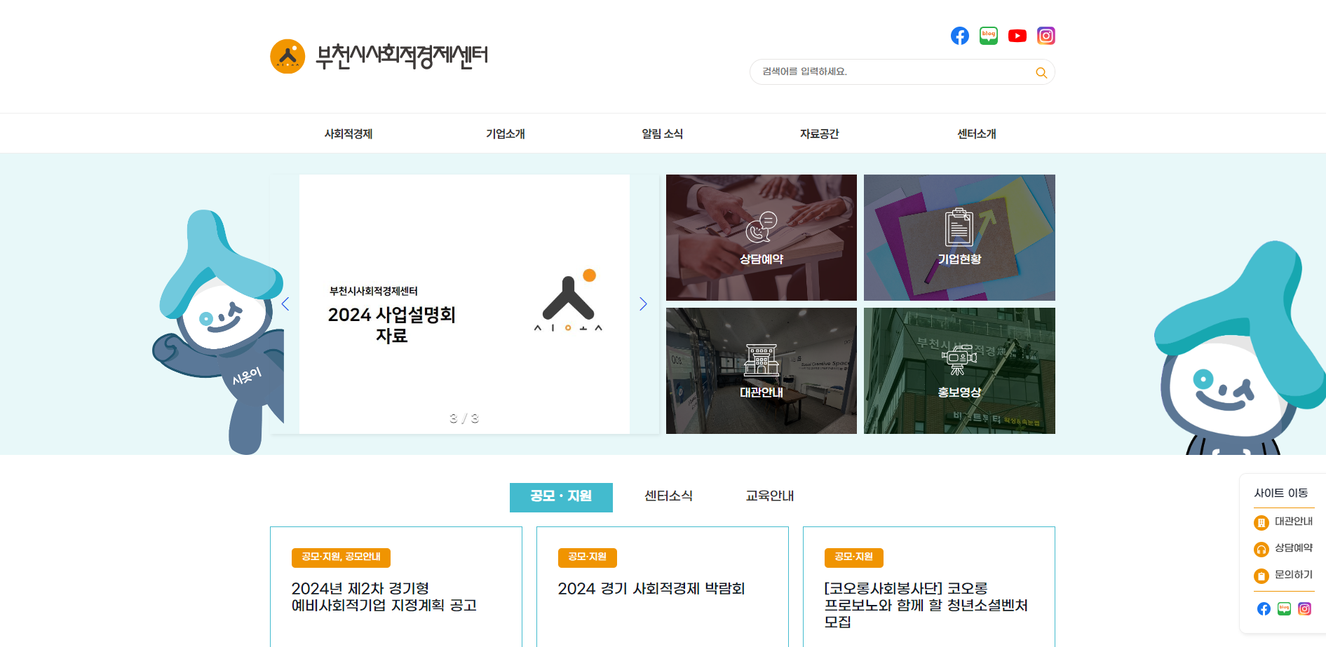Open the 사회적경제 menu
The image size is (1326, 647).
point(349,133)
